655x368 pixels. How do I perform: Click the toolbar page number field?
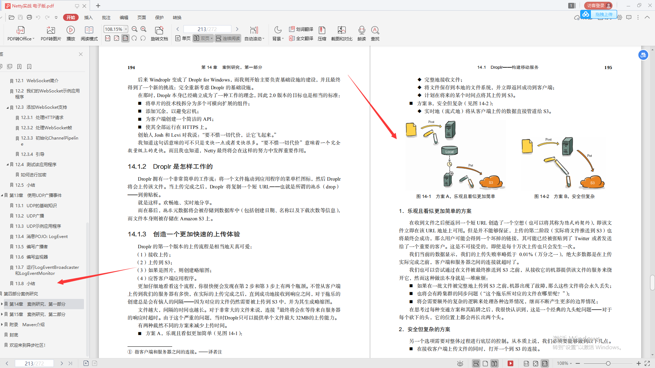coord(207,29)
